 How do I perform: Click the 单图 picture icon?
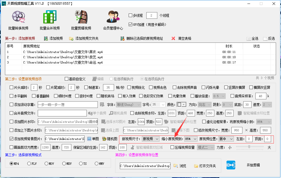click(89, 139)
